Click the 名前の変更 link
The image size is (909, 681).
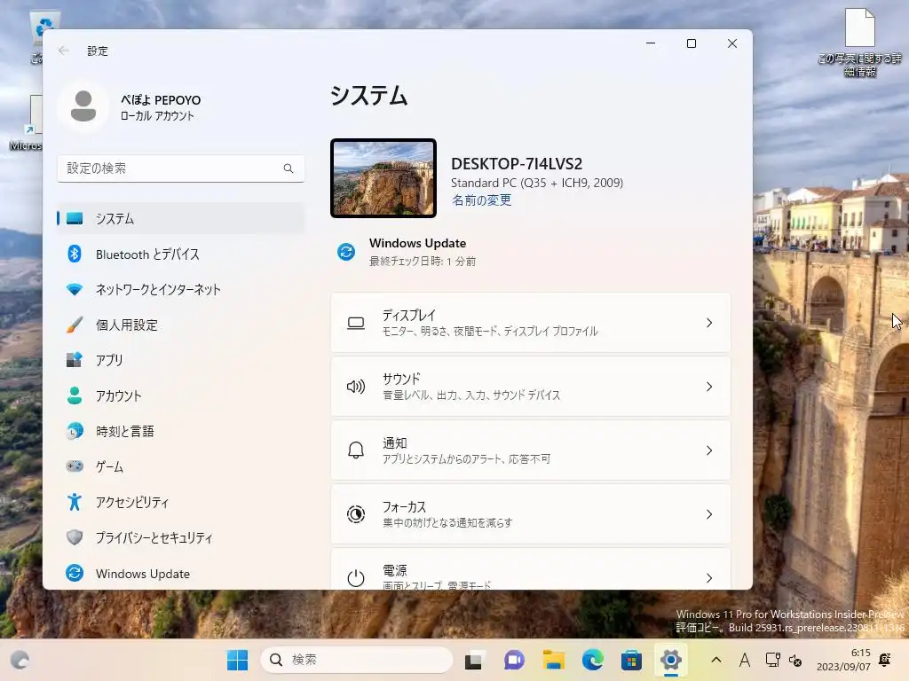coord(481,200)
